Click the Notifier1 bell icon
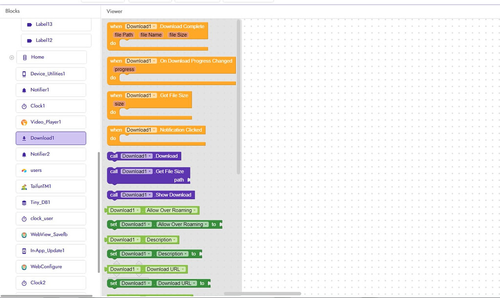Screen dimensions: 500x298 24,90
